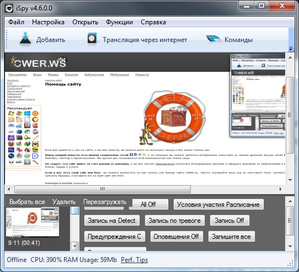The height and width of the screenshot is (272, 299).
Task: Select the recorded clip thumbnail 9:11
Action: tap(33, 222)
